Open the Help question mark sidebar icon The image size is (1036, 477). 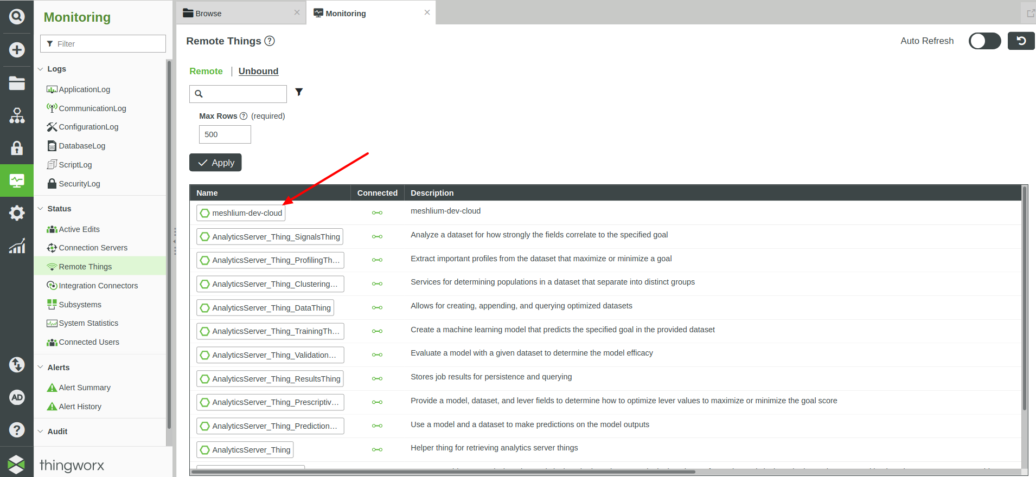(17, 430)
